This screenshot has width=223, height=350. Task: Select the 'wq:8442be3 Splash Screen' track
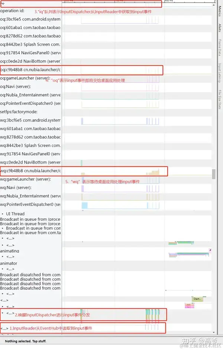30,146
